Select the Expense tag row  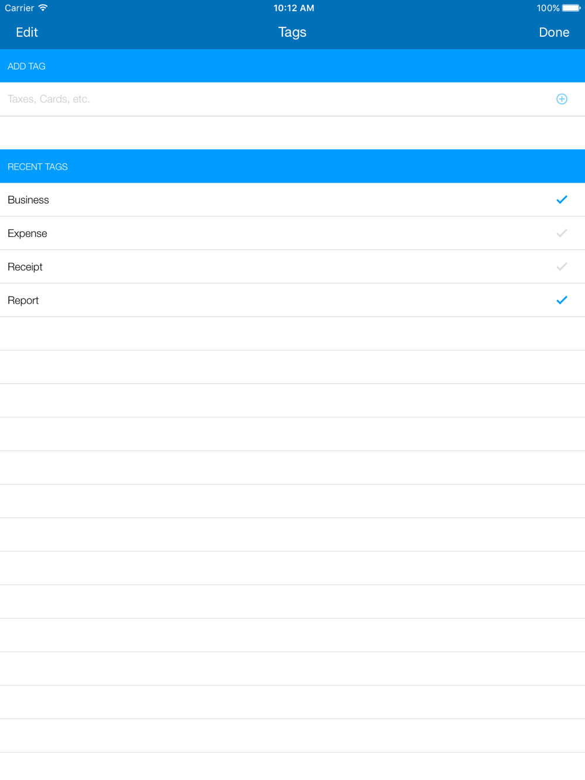(292, 233)
